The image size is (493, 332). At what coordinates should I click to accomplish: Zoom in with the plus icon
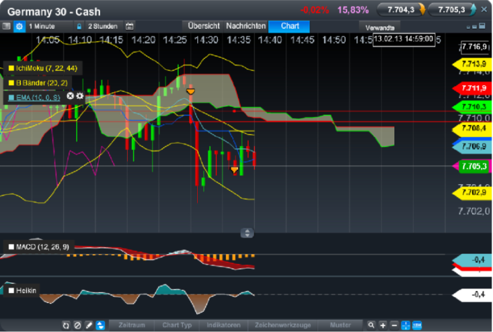coord(383,325)
